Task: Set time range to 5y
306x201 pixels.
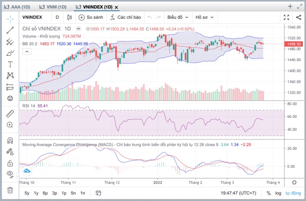Action: point(27,193)
